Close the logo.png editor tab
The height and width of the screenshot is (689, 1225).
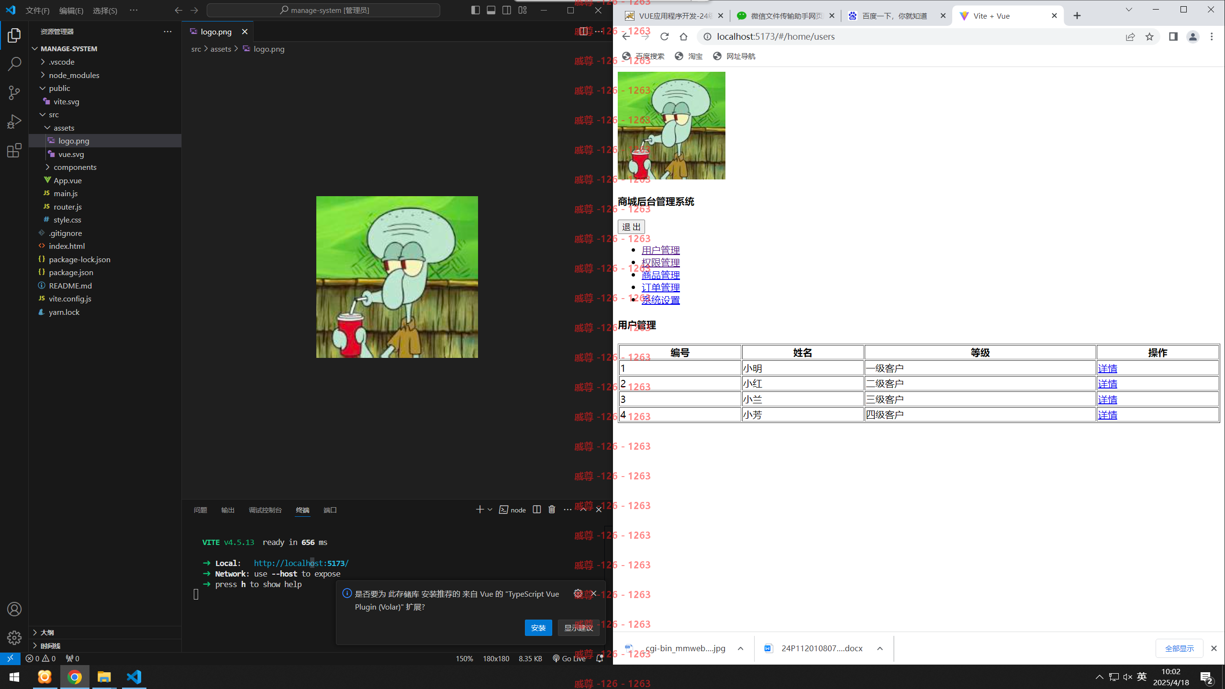click(245, 32)
